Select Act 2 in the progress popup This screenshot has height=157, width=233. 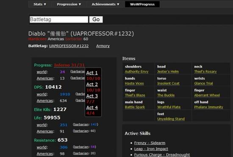92,84
